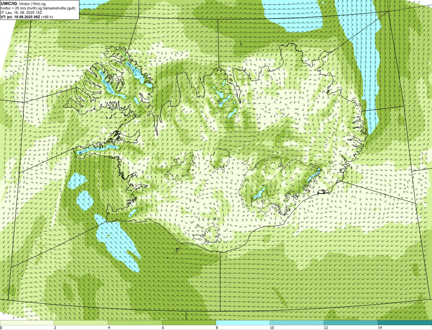Click the 8–10 m/s pale cyan legend swatch
Screen dimensions: 432x330
coord(243,323)
